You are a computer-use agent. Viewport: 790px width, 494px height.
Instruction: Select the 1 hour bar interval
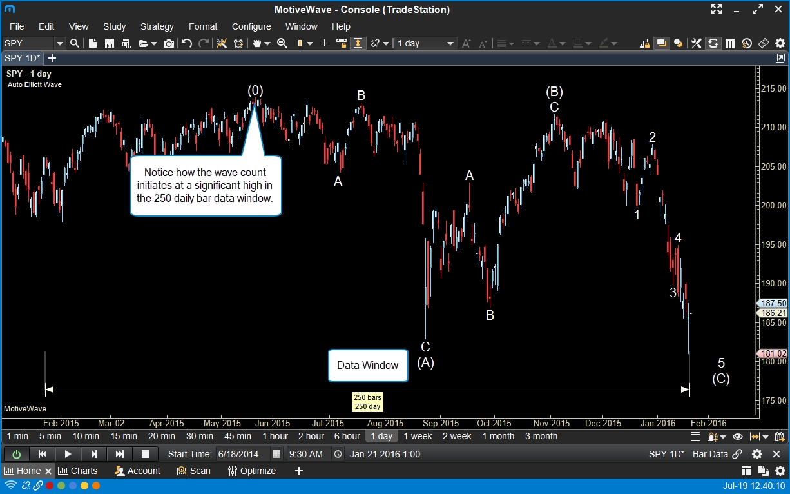[x=275, y=436]
